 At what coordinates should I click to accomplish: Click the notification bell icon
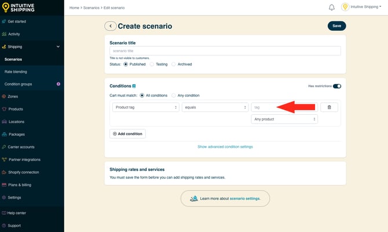pos(332,8)
